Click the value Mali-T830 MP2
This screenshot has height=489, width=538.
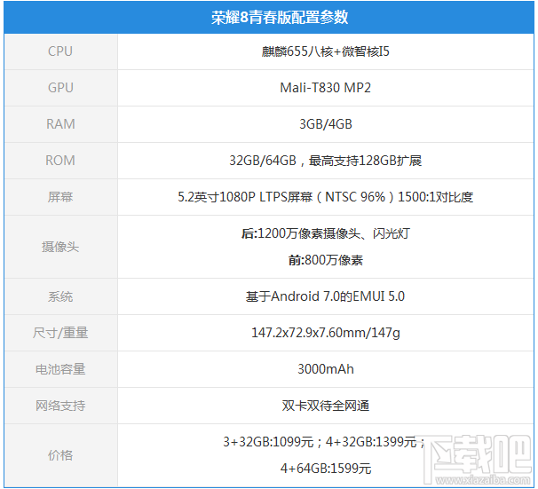[x=325, y=88]
